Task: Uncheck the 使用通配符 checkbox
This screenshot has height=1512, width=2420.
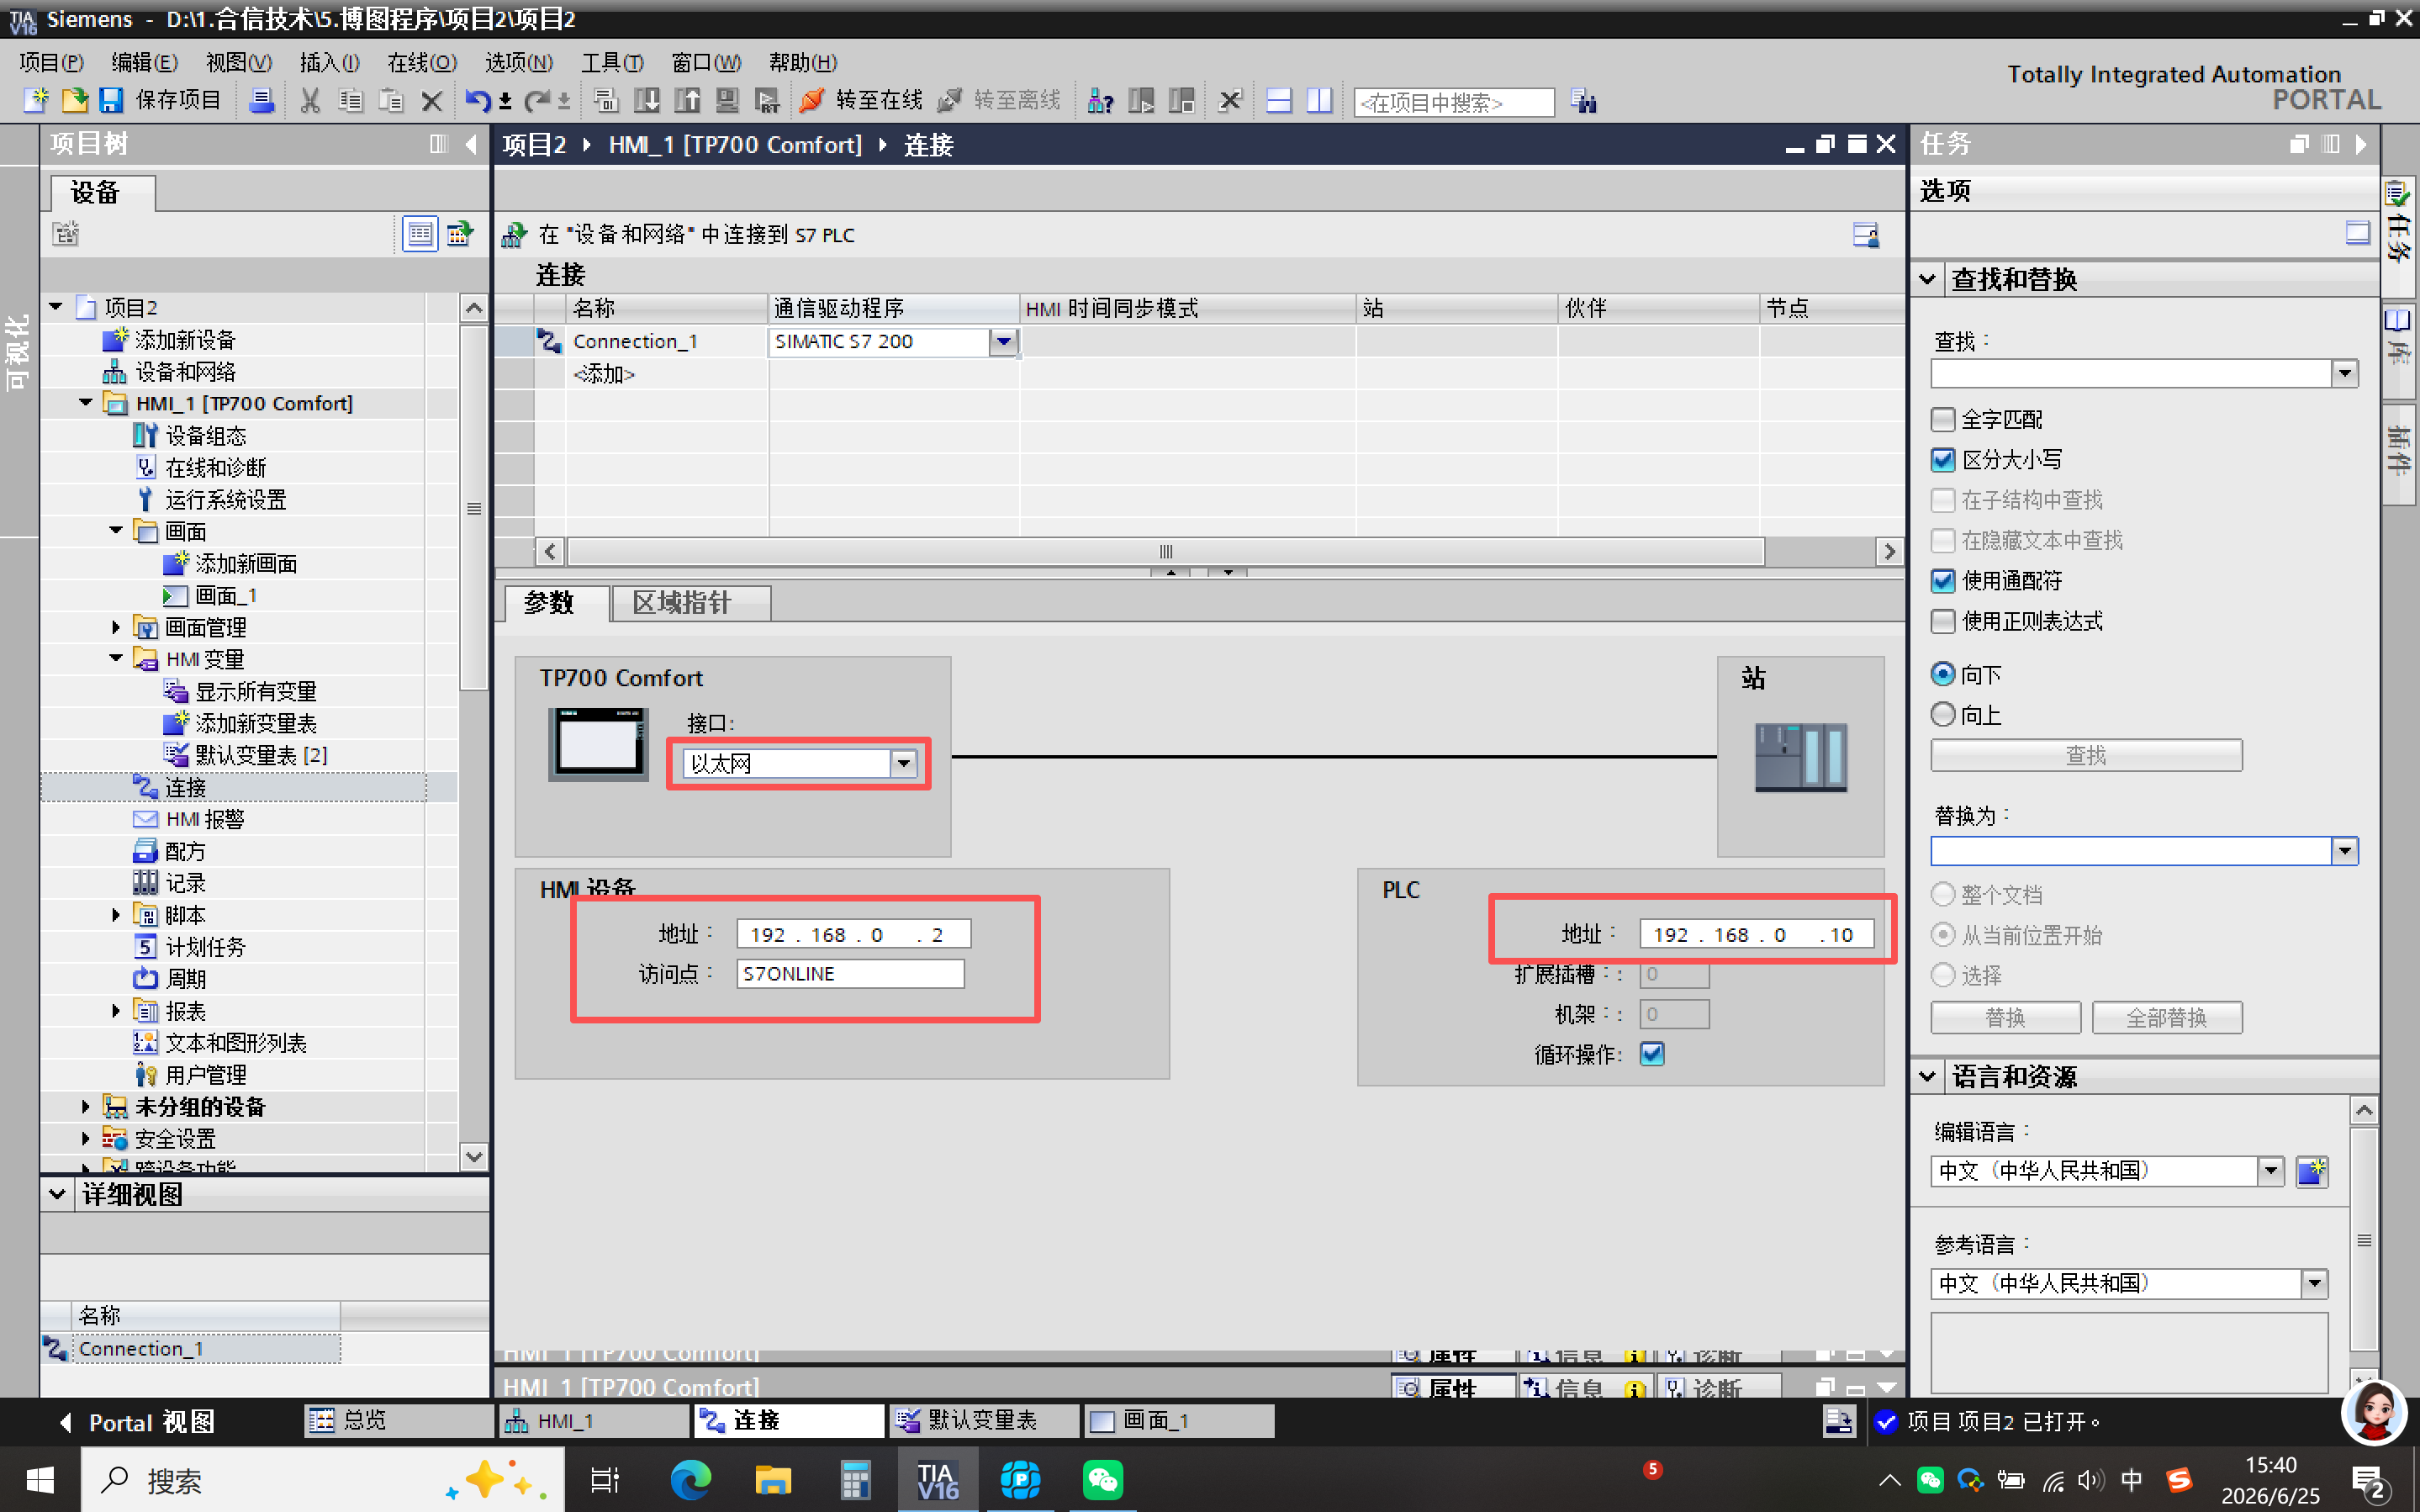Action: click(x=1942, y=581)
